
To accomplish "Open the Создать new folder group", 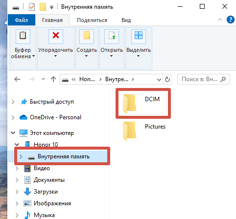I will tap(87, 48).
